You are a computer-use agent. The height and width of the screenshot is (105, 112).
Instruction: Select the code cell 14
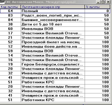point(10,55)
